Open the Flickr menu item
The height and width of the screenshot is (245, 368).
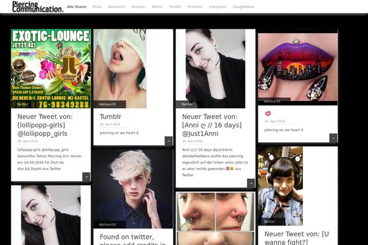click(97, 7)
